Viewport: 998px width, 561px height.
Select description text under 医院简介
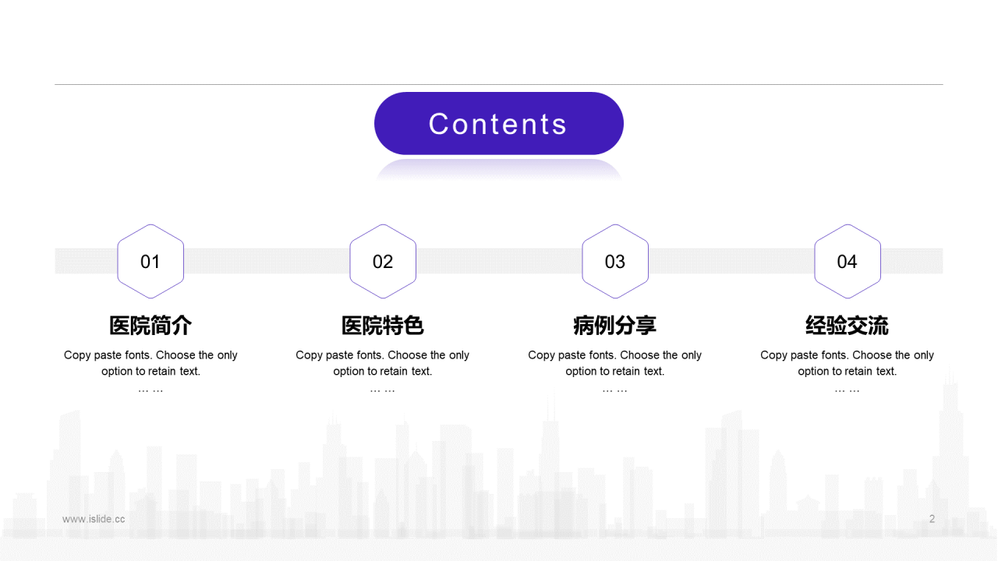click(x=150, y=371)
